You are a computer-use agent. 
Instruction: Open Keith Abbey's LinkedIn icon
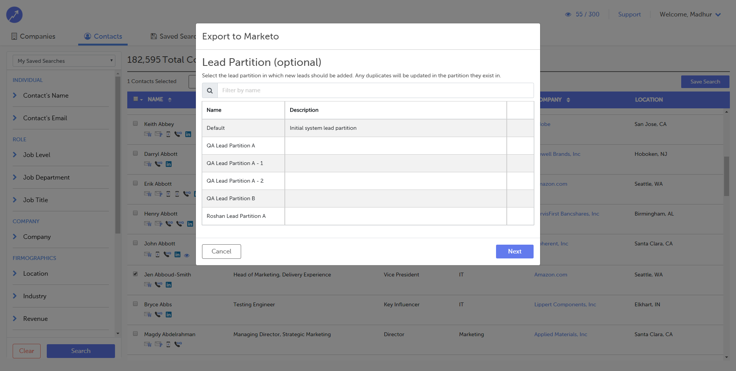click(188, 134)
